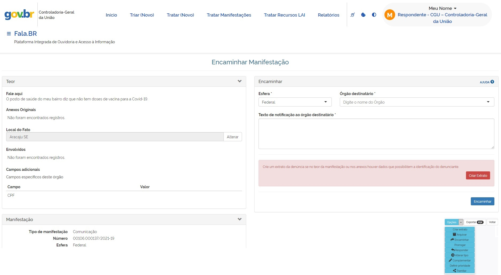Select Complementar pencil option
501x275 pixels.
pyautogui.click(x=460, y=260)
